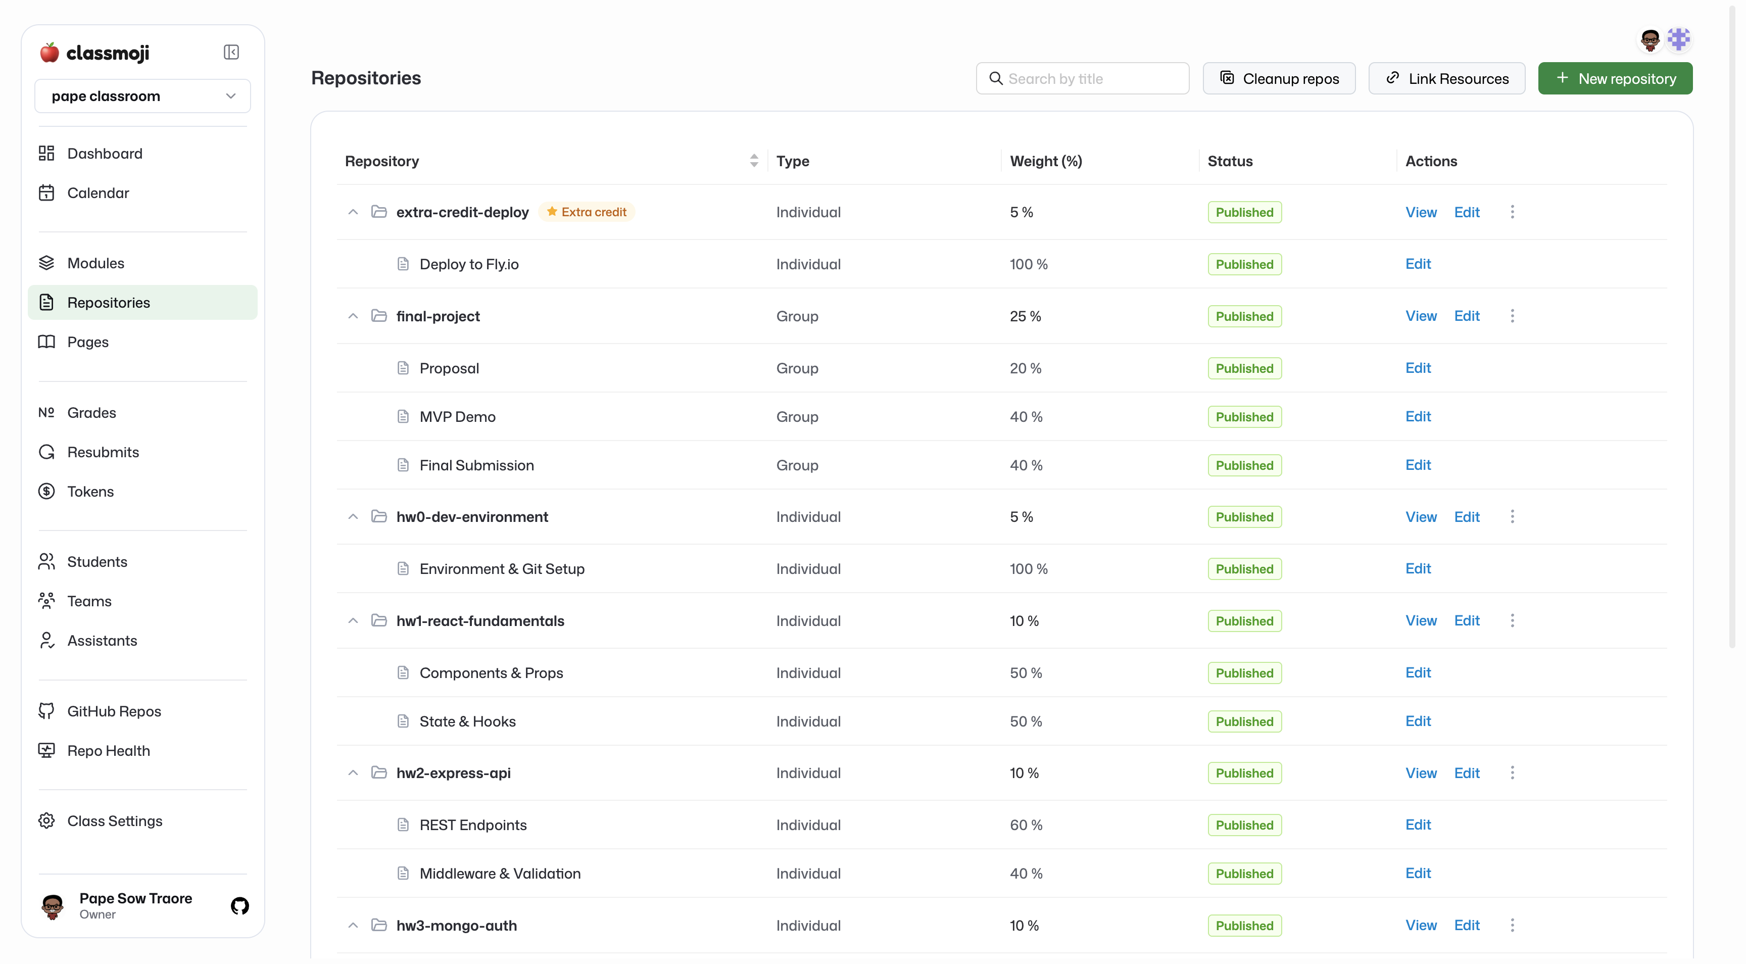Open the Calendar page
Screen dimensions: 1746x964
[142, 192]
